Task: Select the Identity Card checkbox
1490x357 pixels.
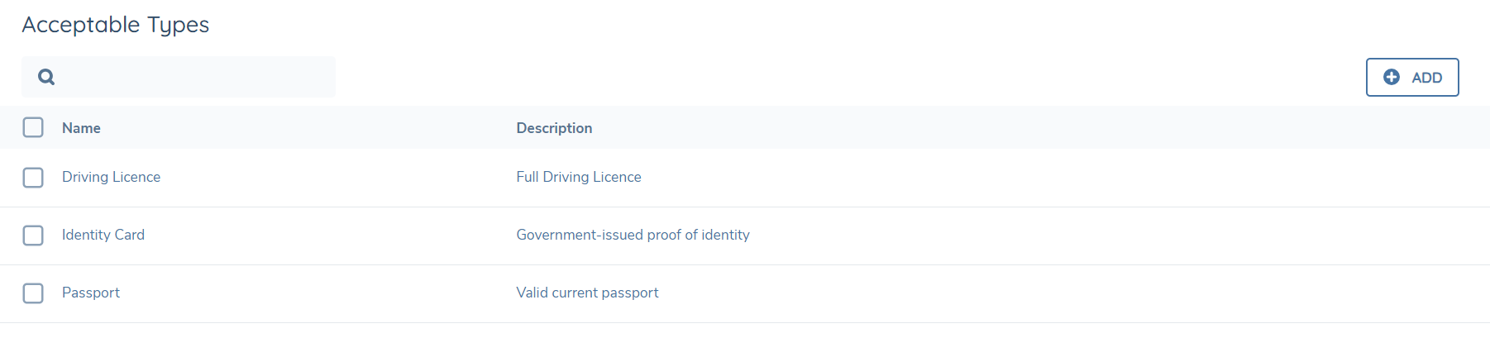Action: (33, 236)
